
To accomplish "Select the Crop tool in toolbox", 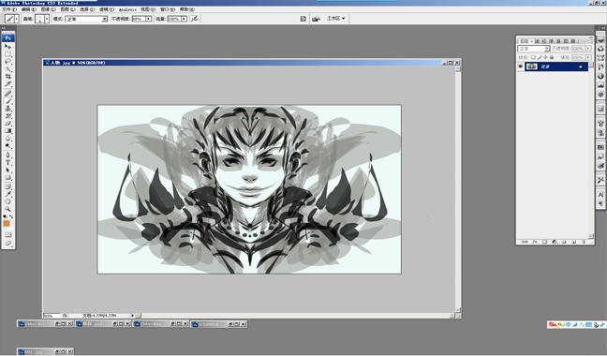I will (x=7, y=77).
